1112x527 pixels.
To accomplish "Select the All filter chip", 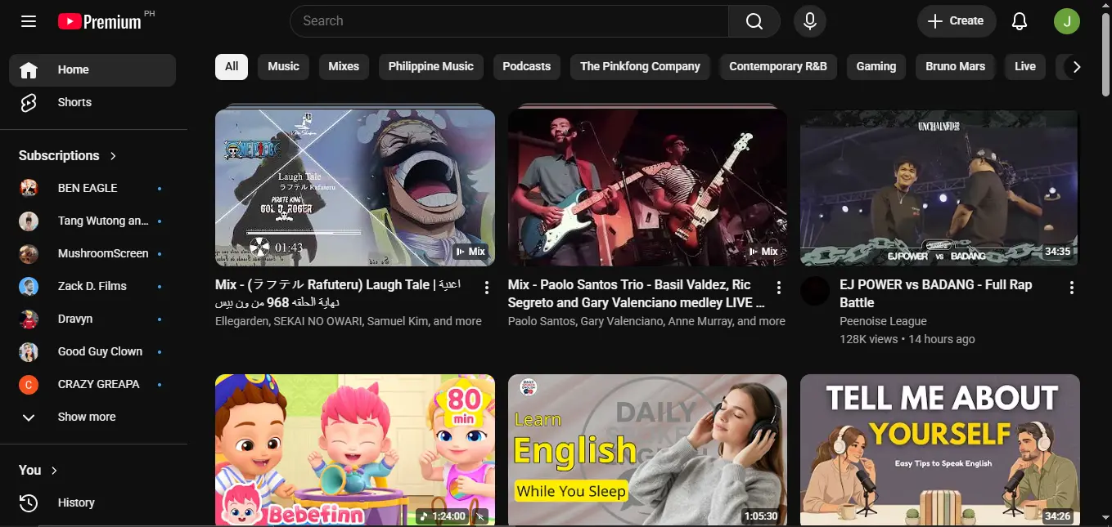I will pyautogui.click(x=232, y=67).
